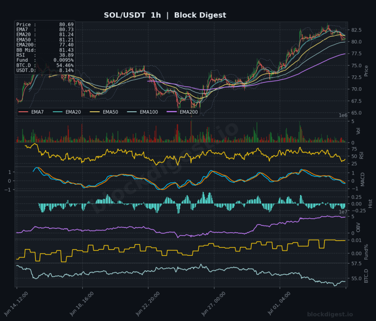The height and width of the screenshot is (321, 376).
Task: Click the EMA20 81.24 info row
Action: [x=45, y=35]
